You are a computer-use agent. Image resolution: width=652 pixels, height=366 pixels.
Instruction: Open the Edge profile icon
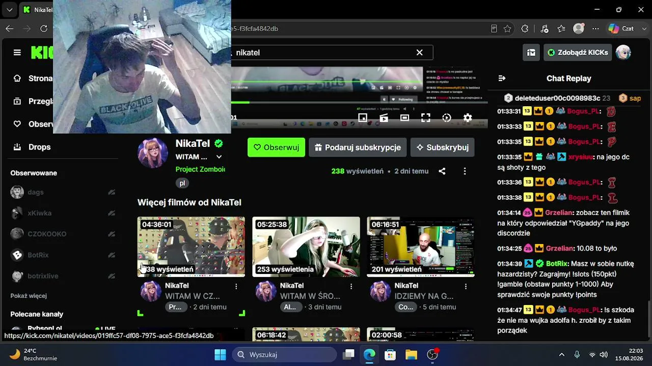[x=578, y=29]
